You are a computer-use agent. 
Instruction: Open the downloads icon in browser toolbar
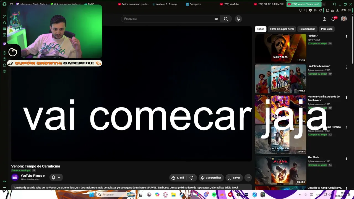pos(337,10)
